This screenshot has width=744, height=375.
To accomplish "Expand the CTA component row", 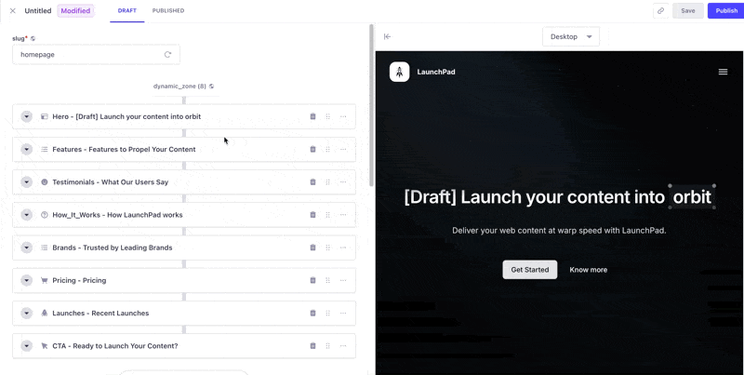I will (27, 346).
